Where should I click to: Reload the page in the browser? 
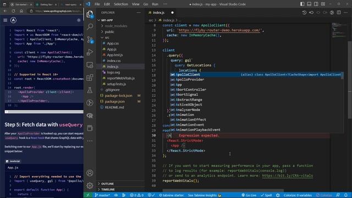[x=13, y=11]
